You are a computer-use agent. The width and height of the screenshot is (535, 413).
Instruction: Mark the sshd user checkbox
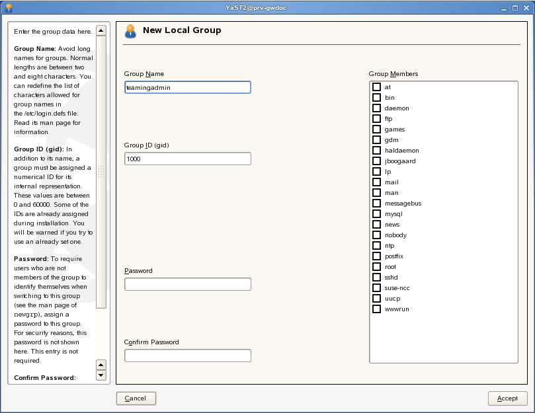[x=376, y=278]
